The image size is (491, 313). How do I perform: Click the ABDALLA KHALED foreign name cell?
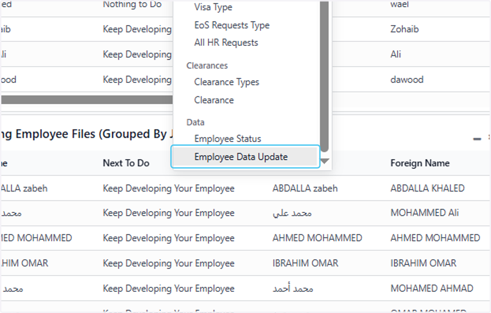coord(428,188)
